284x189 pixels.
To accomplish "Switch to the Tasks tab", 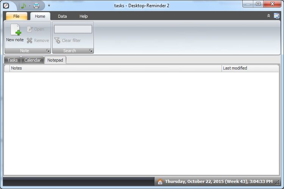I will click(12, 60).
